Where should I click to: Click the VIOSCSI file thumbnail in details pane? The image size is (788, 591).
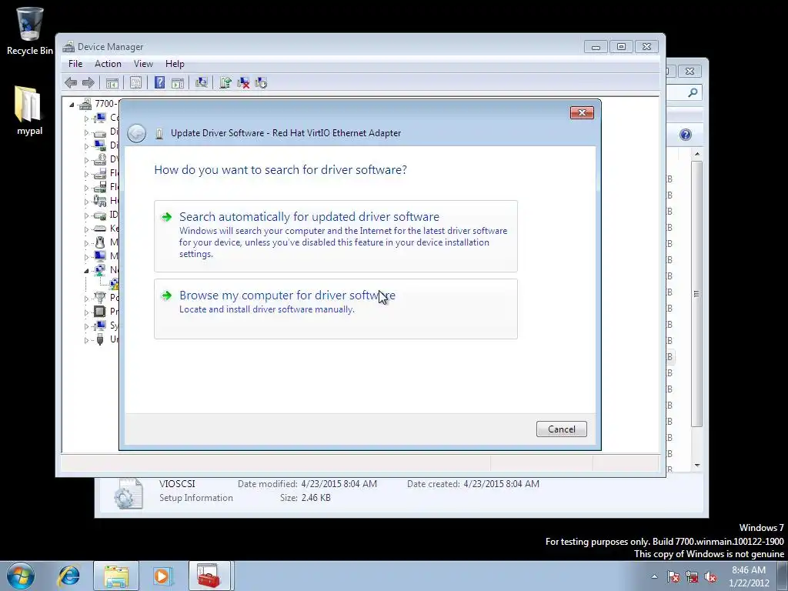(129, 493)
